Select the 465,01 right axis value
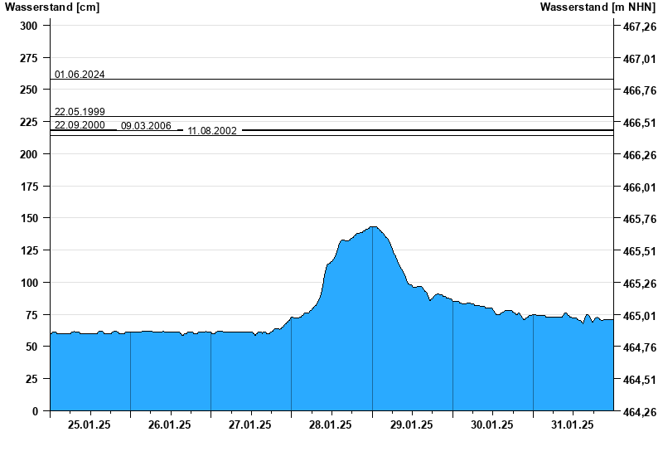Viewport: 663px width, 456px height. click(x=639, y=316)
